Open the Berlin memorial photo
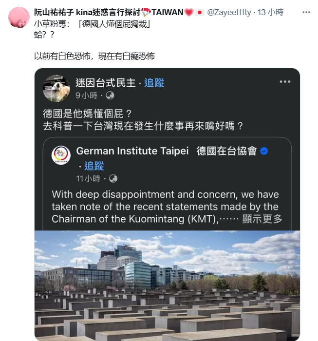The image size is (318, 341). [167, 285]
